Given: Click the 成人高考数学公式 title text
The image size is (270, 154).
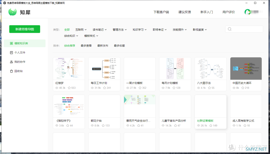Looking at the screenshot, I should pos(243,121).
